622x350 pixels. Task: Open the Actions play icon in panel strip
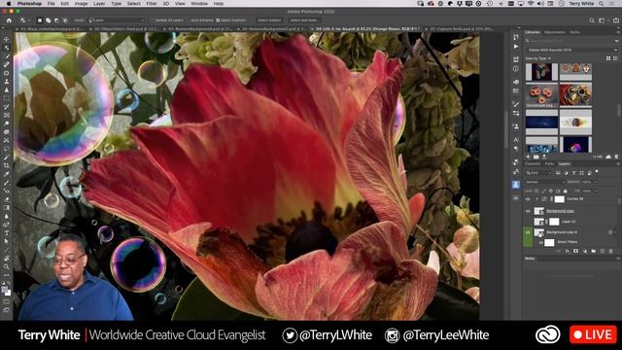516,47
